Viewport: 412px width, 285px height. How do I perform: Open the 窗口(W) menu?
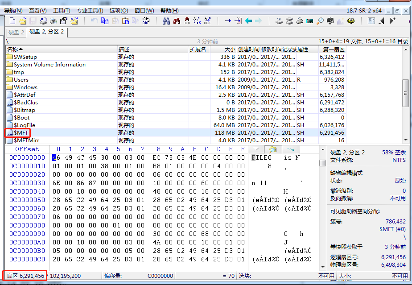point(144,11)
